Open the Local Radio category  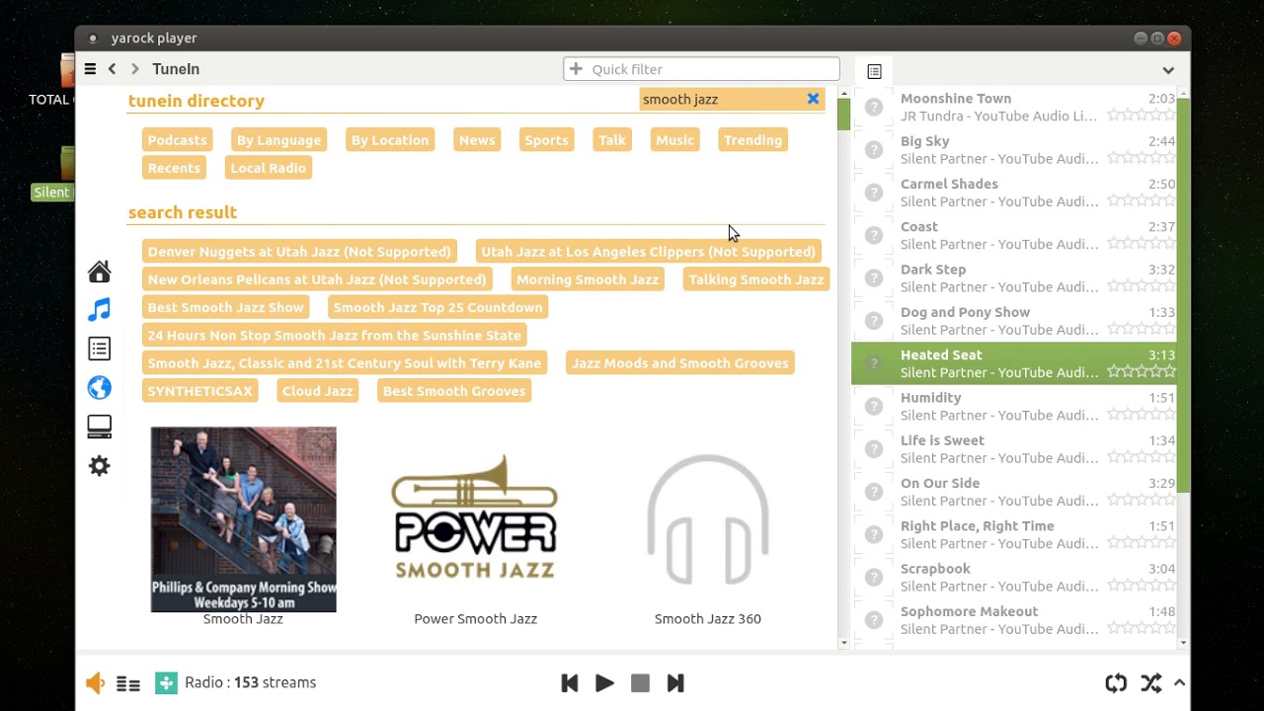(x=268, y=168)
